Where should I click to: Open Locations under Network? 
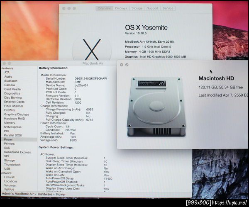point(11,181)
